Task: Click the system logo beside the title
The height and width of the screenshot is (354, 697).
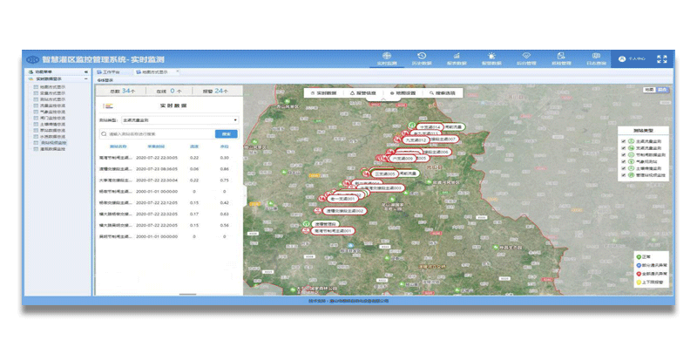Action: pyautogui.click(x=32, y=59)
